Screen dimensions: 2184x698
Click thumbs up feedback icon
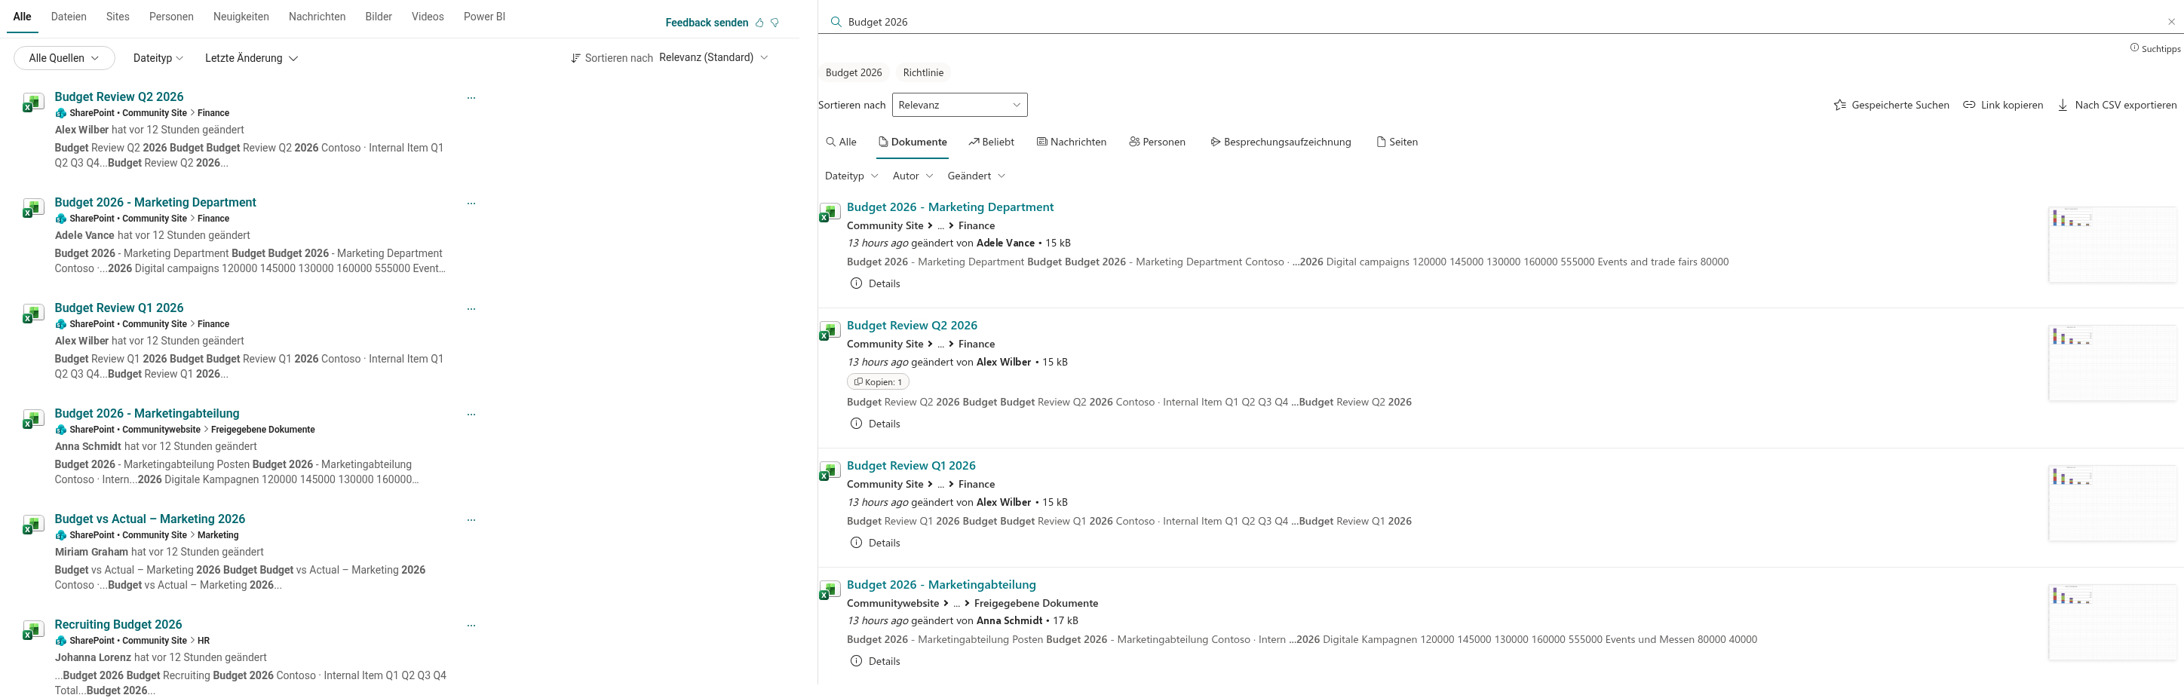click(759, 23)
